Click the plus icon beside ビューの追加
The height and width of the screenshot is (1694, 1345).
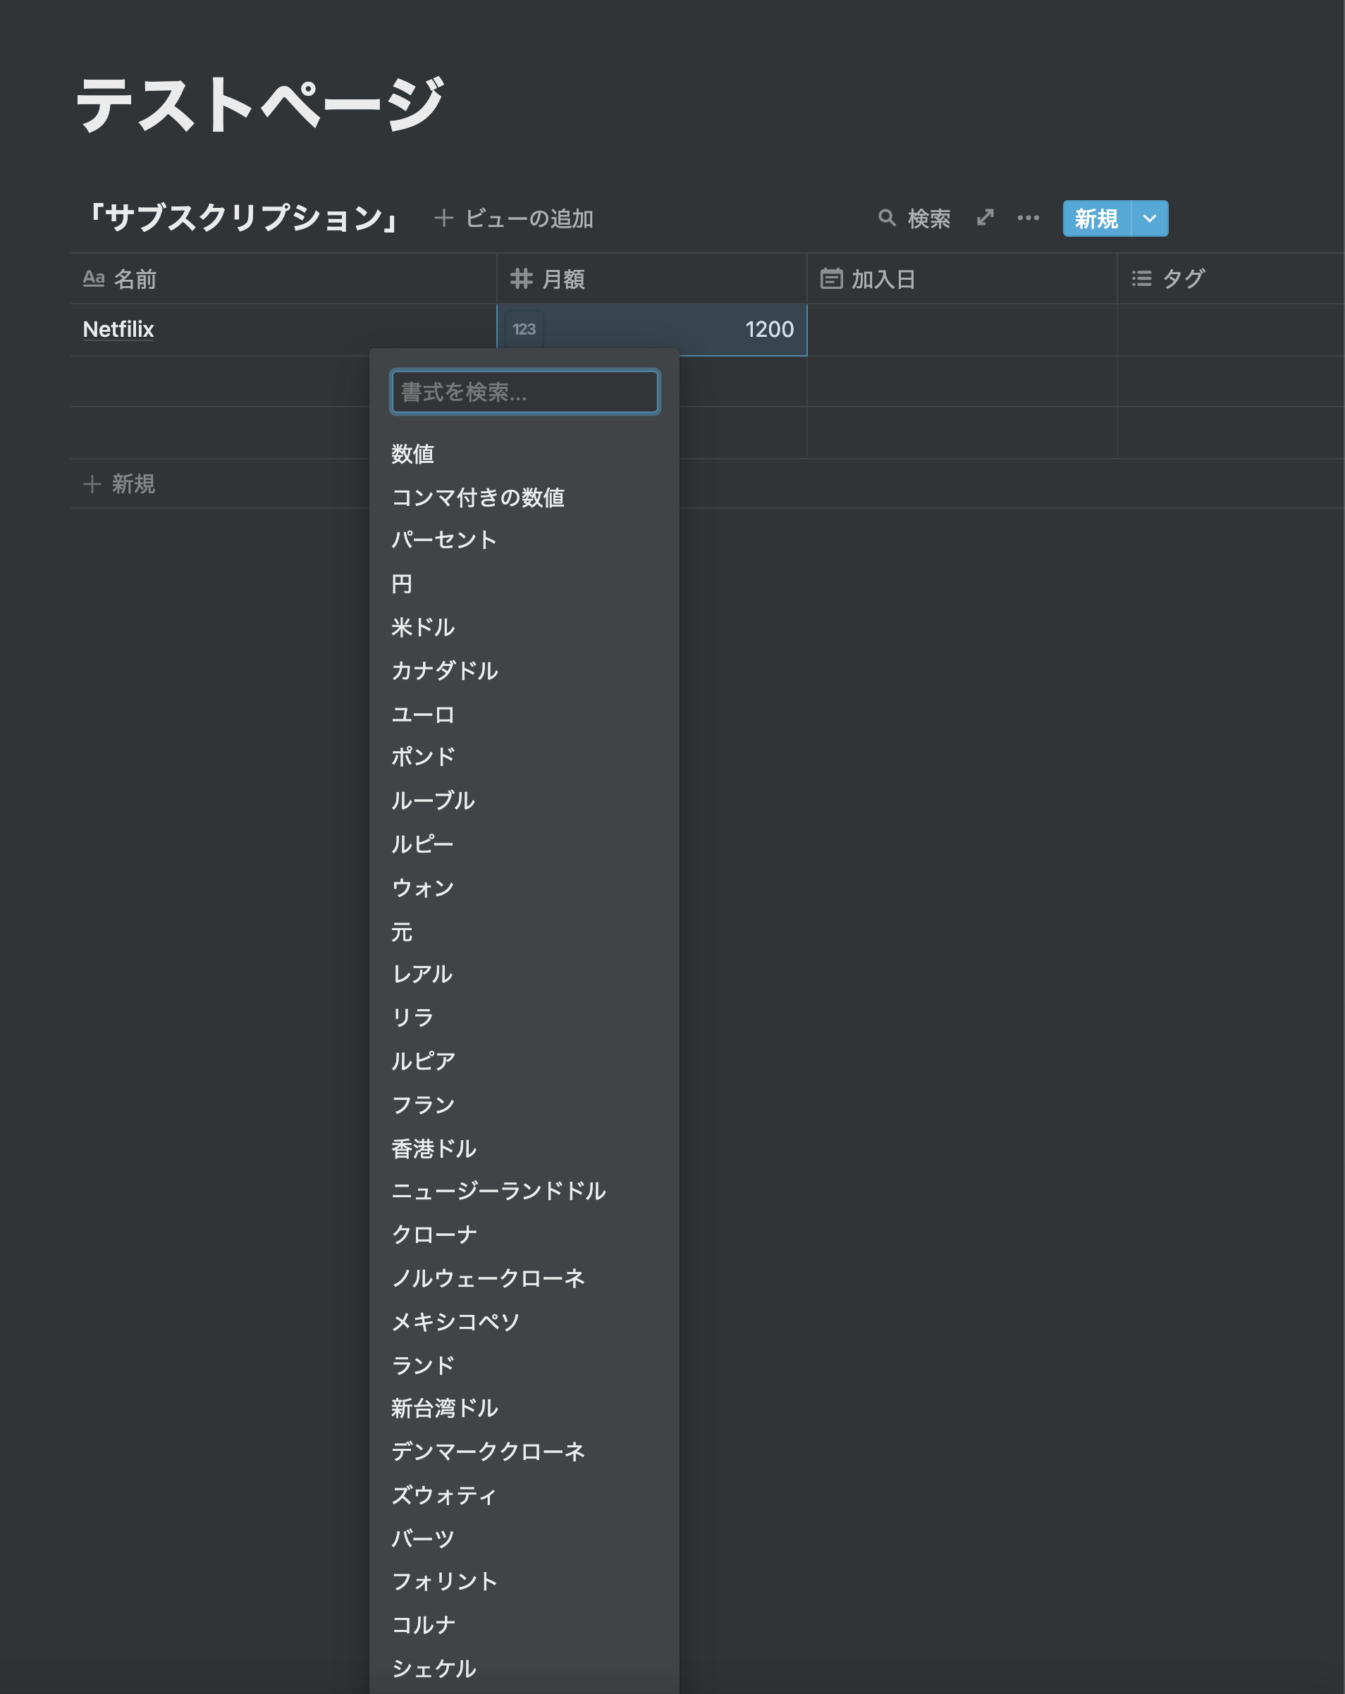444,218
